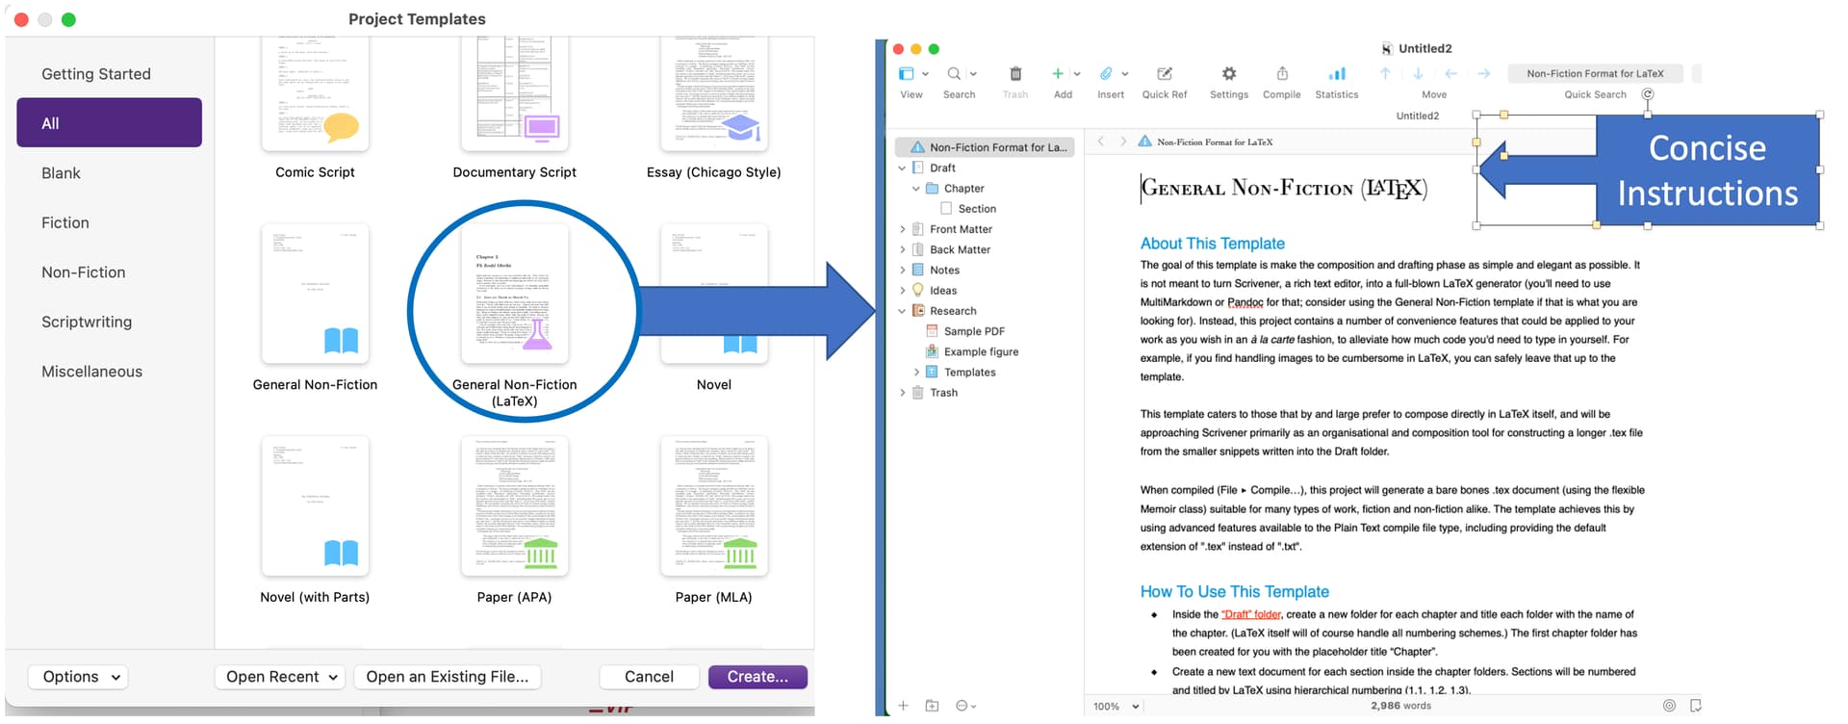The height and width of the screenshot is (724, 1848).
Task: Click the binder add folder icon
Action: (932, 706)
